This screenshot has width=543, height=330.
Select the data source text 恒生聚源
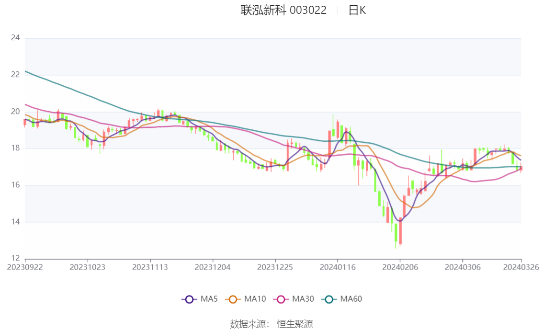(295, 324)
